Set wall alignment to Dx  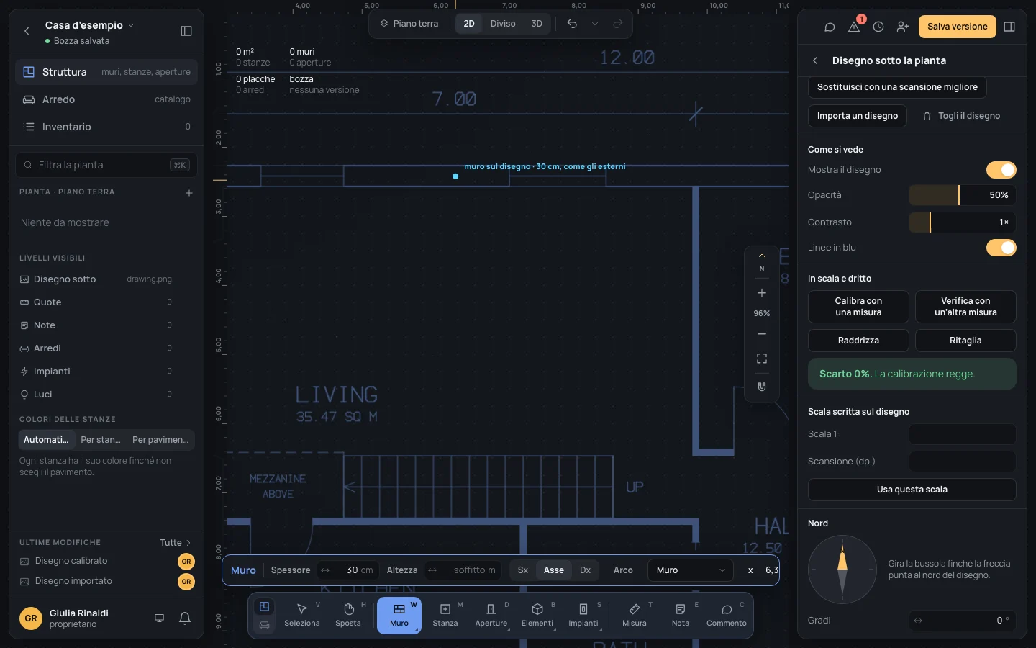(x=586, y=570)
